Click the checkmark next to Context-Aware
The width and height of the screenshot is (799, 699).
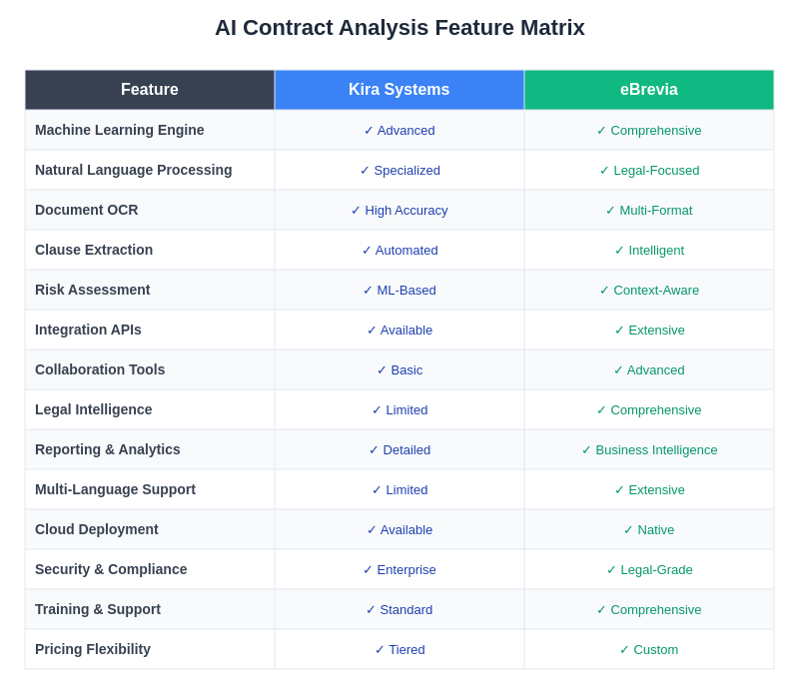pyautogui.click(x=605, y=290)
